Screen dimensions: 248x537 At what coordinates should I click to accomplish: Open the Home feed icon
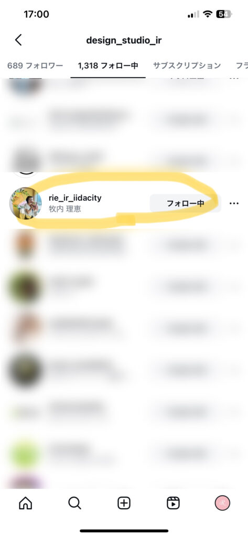25,503
